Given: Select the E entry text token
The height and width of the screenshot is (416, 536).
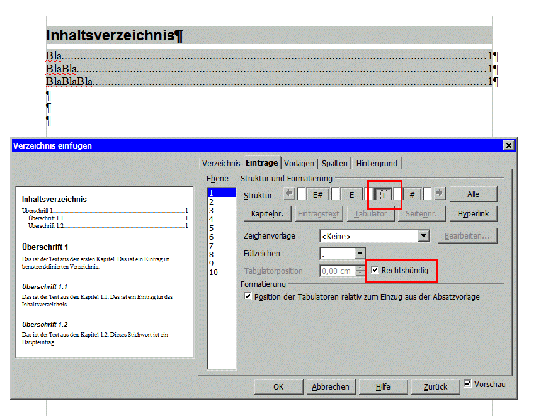Looking at the screenshot, I should (351, 195).
